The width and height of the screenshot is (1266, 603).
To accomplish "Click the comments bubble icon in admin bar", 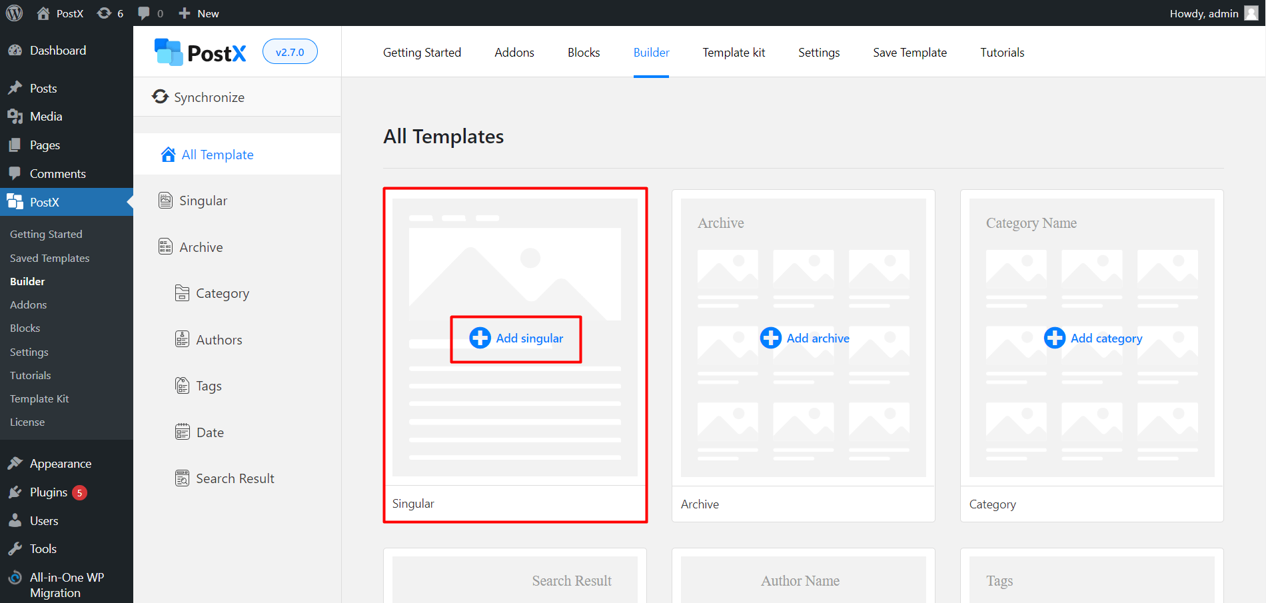I will [144, 13].
